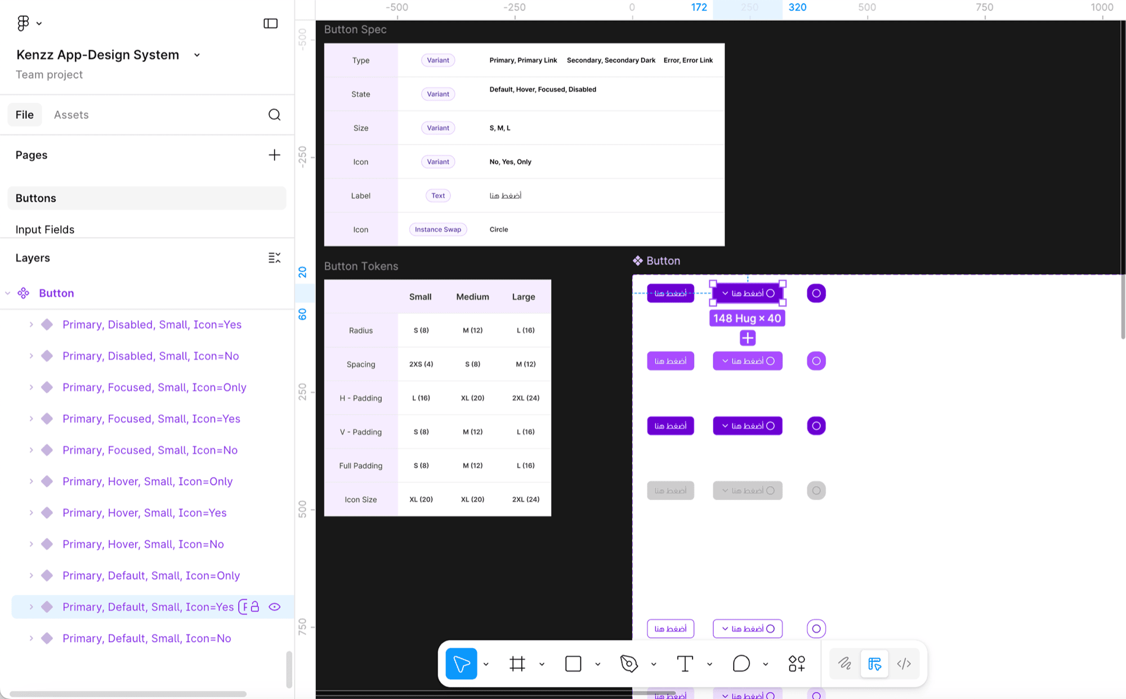Screen dimensions: 1126x699
Task: Switch to the File tab
Action: pos(25,115)
